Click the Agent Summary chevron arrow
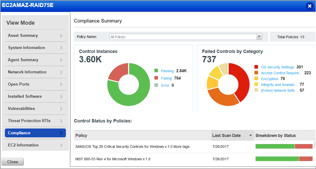The image size is (316, 169). coord(61,60)
